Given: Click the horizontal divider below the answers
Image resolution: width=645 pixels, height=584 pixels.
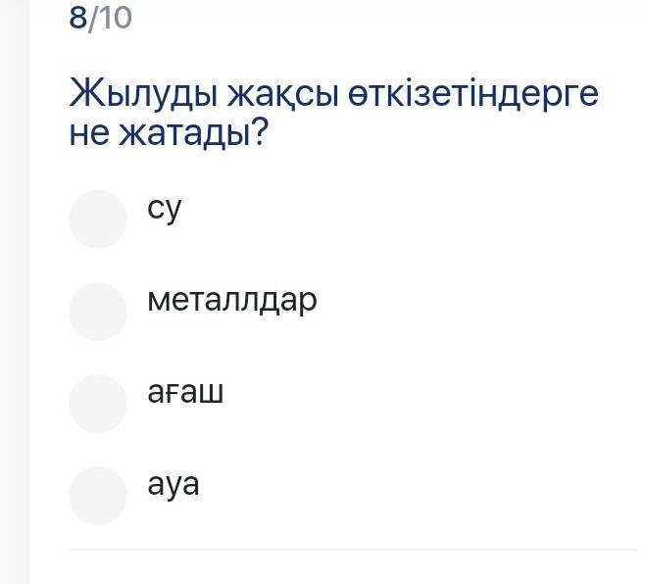Looking at the screenshot, I should (x=353, y=550).
